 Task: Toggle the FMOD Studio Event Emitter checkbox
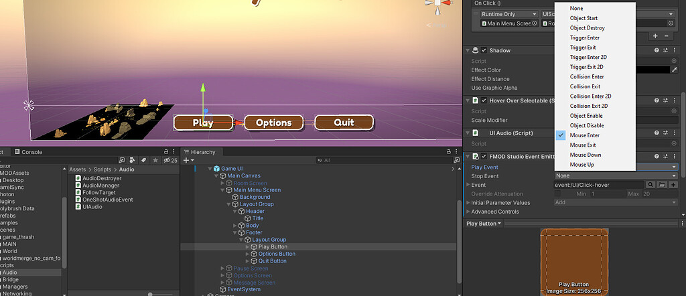pos(484,156)
